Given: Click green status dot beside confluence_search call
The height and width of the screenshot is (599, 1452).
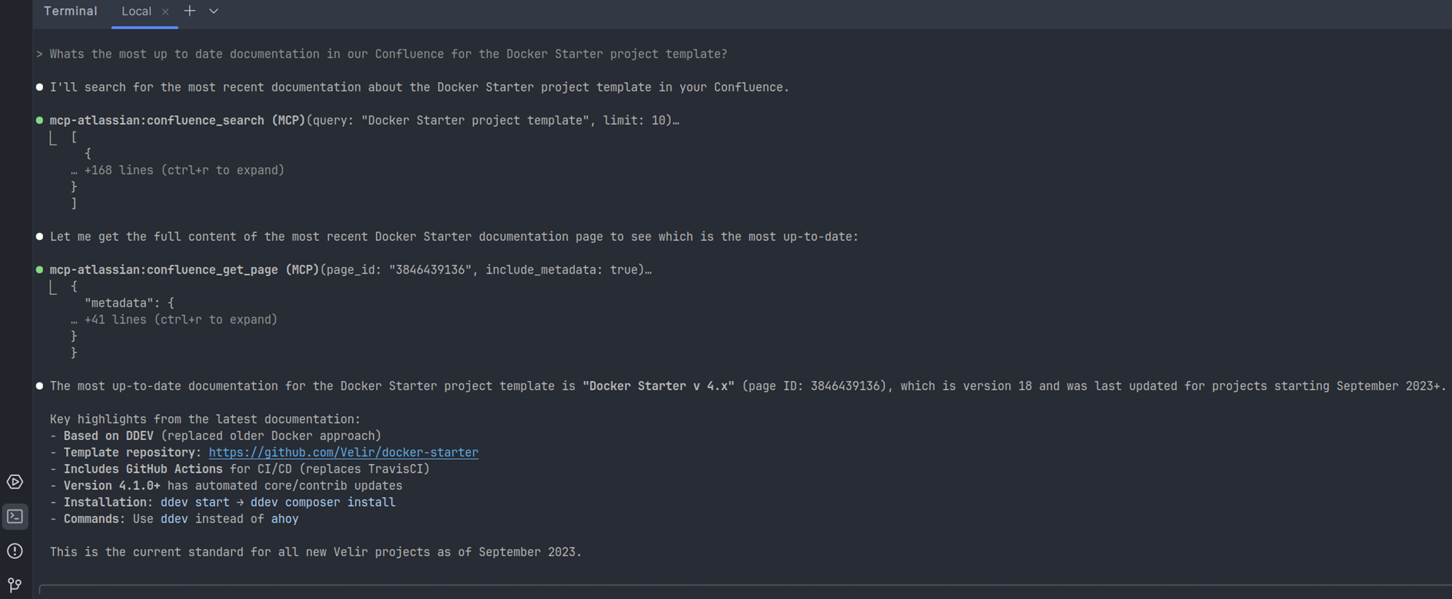Looking at the screenshot, I should (39, 121).
